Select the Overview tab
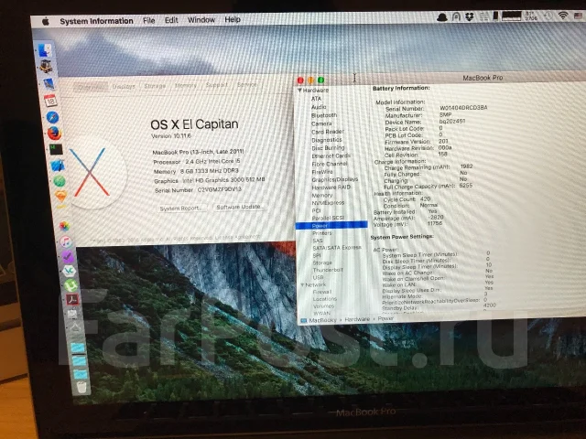586x439 pixels. click(91, 87)
